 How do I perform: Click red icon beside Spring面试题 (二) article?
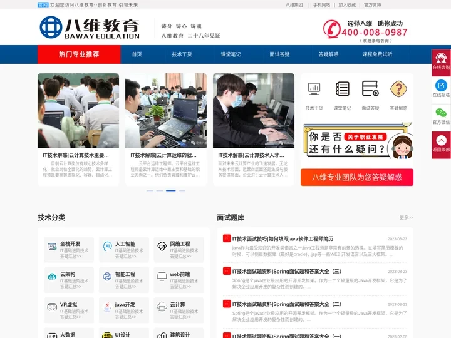(x=227, y=304)
